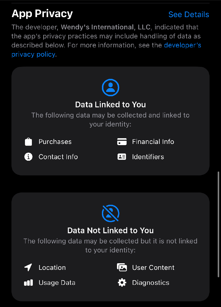Click the App Privacy section title
221x307 pixels.
tap(42, 14)
